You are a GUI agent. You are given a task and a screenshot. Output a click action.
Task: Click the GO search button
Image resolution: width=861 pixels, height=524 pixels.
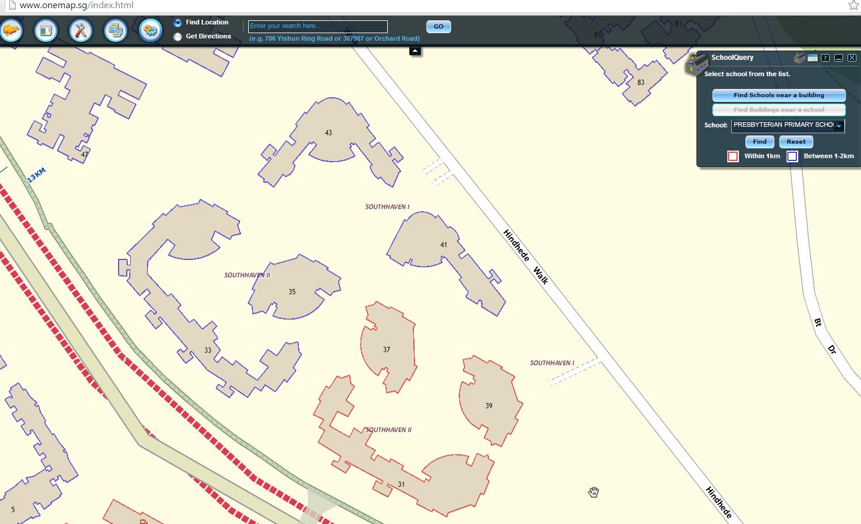click(438, 27)
